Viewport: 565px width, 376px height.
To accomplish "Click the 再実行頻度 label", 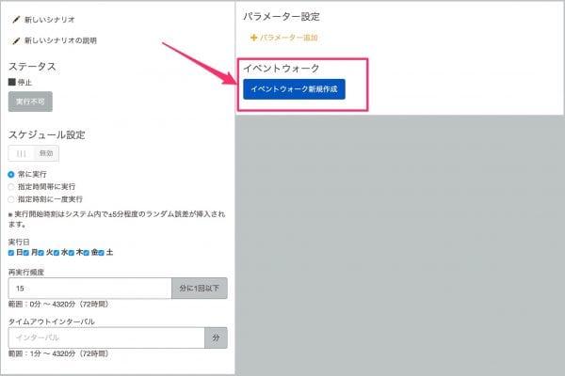I will click(x=26, y=273).
